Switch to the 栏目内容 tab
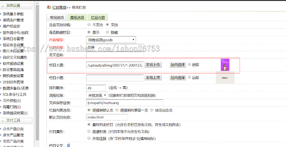 coord(98,17)
